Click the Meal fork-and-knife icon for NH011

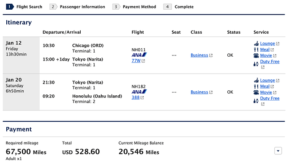(256, 50)
